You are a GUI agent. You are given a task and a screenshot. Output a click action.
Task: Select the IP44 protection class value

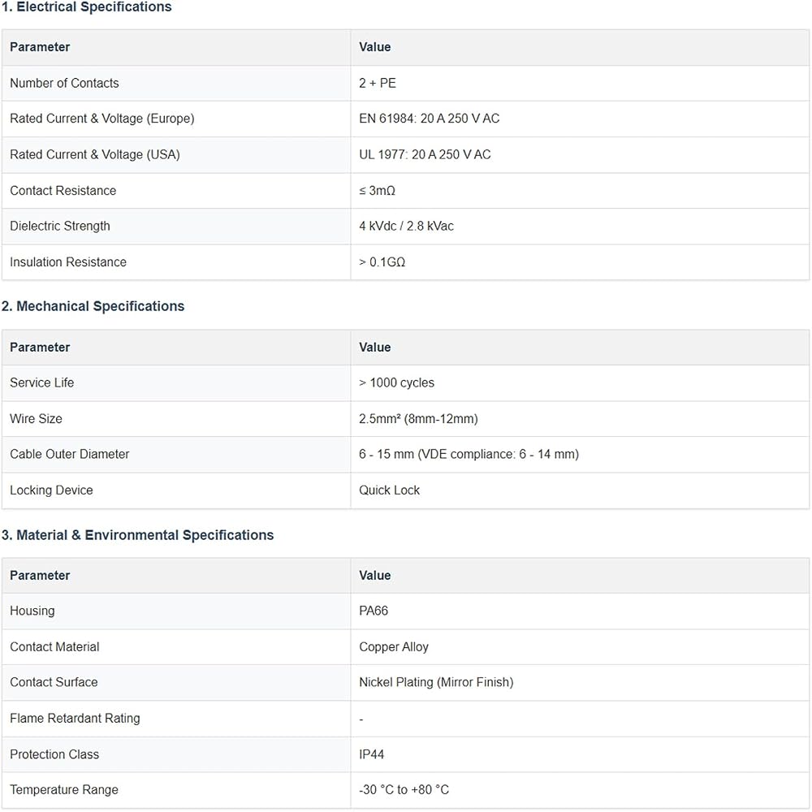click(x=371, y=754)
